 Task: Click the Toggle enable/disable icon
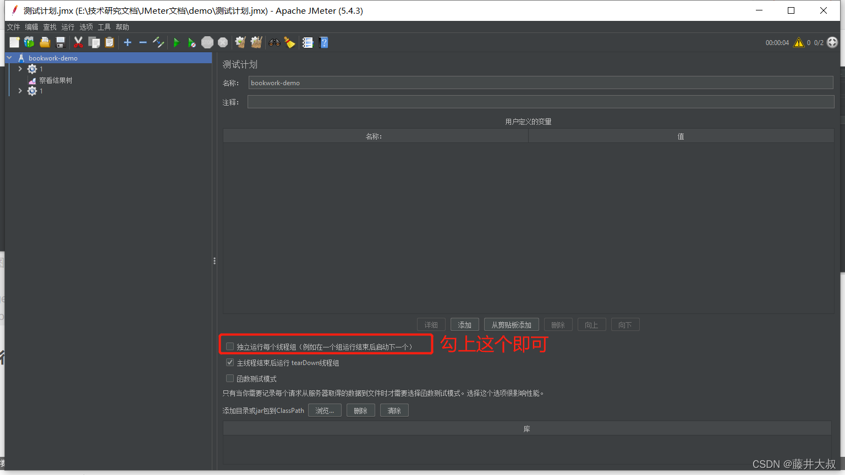pos(158,42)
